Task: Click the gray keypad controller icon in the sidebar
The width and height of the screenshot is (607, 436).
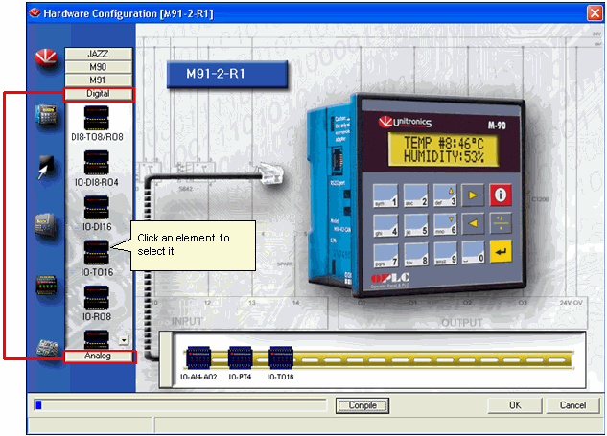Action: point(46,225)
